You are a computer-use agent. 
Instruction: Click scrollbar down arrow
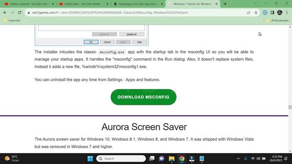(290, 151)
